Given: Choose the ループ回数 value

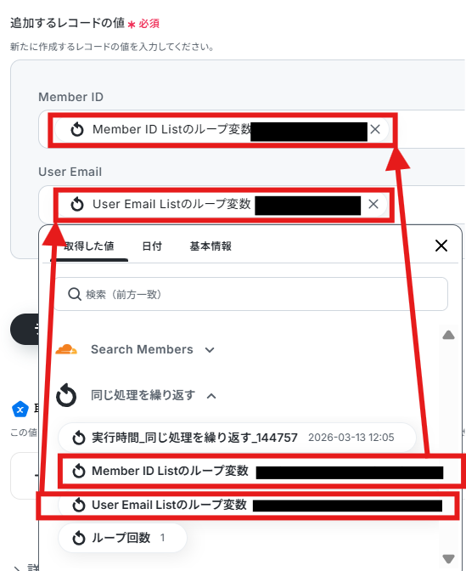Looking at the screenshot, I should (x=122, y=538).
